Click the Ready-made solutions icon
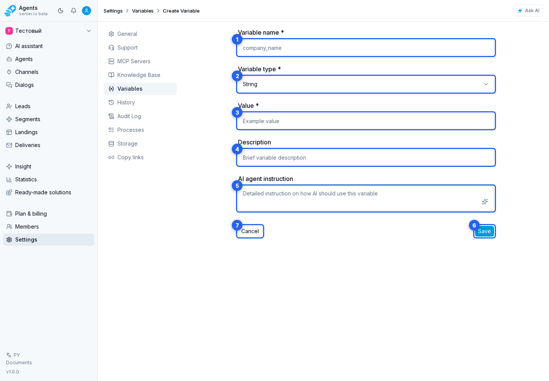This screenshot has width=549, height=381. [9, 192]
